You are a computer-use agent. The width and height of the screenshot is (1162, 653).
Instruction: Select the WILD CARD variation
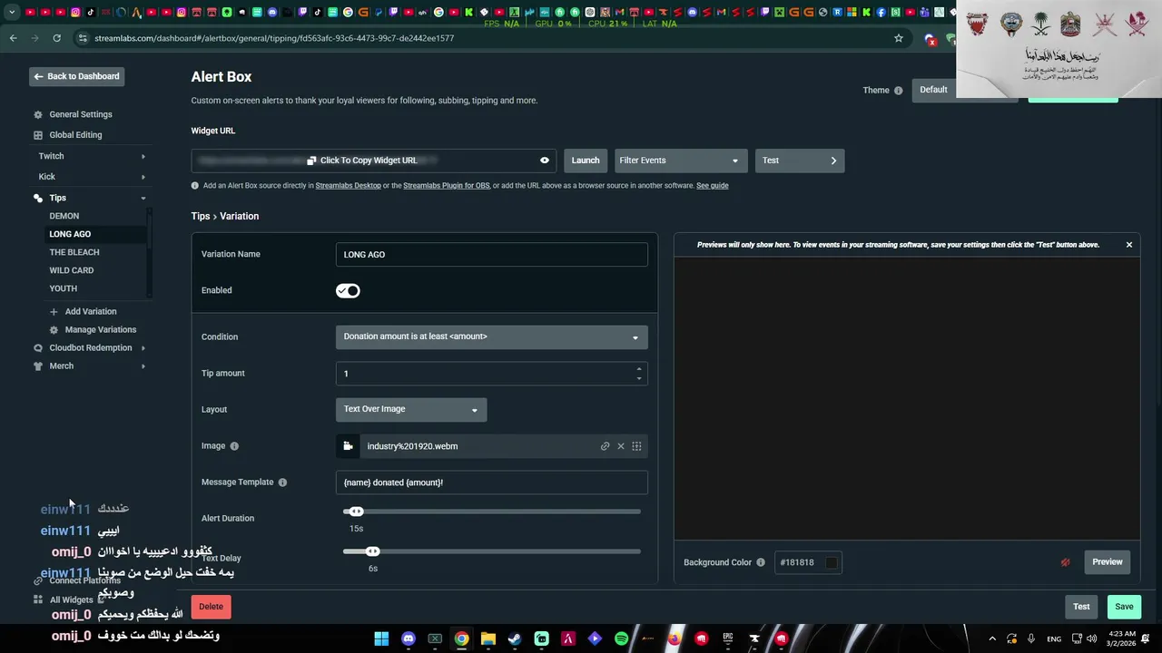(x=72, y=270)
